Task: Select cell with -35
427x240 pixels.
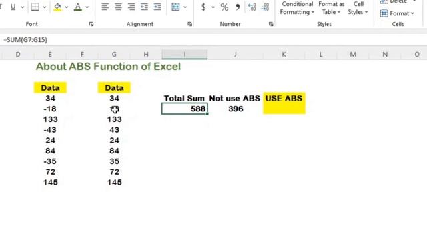Action: click(50, 161)
